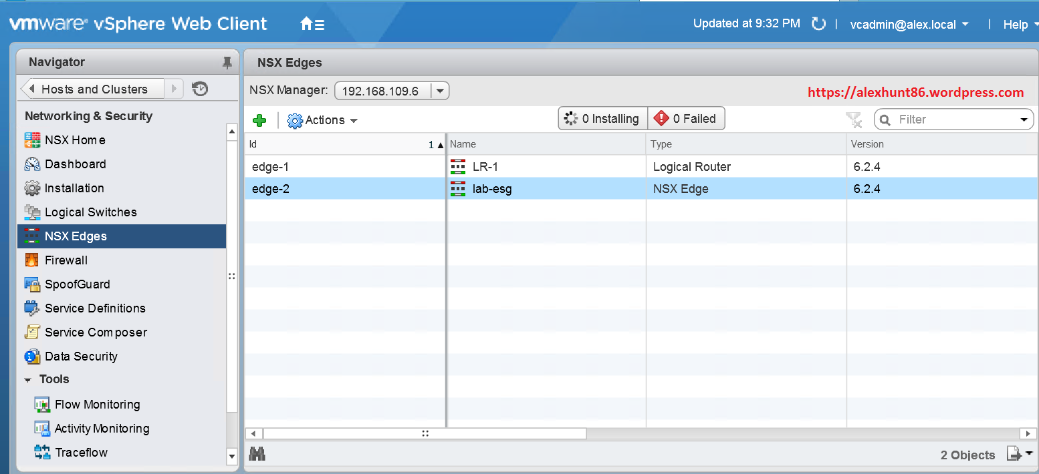1039x474 pixels.
Task: Open Logical Switches
Action: pos(89,212)
